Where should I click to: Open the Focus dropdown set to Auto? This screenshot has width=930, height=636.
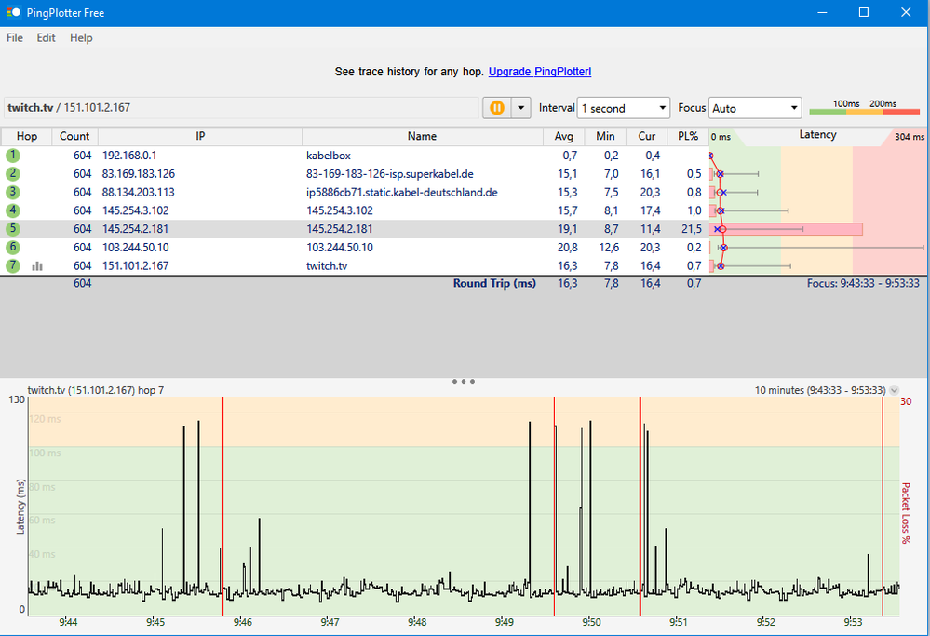point(755,108)
